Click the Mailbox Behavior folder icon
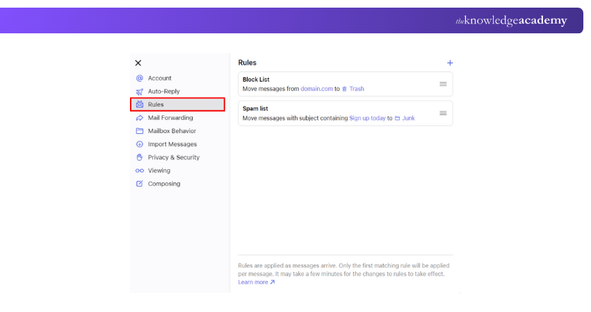The height and width of the screenshot is (312, 591). [x=140, y=131]
